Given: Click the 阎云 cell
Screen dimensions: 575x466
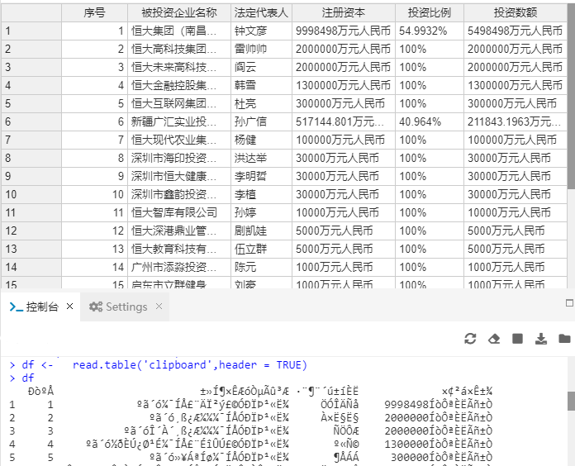Looking at the screenshot, I should [261, 67].
